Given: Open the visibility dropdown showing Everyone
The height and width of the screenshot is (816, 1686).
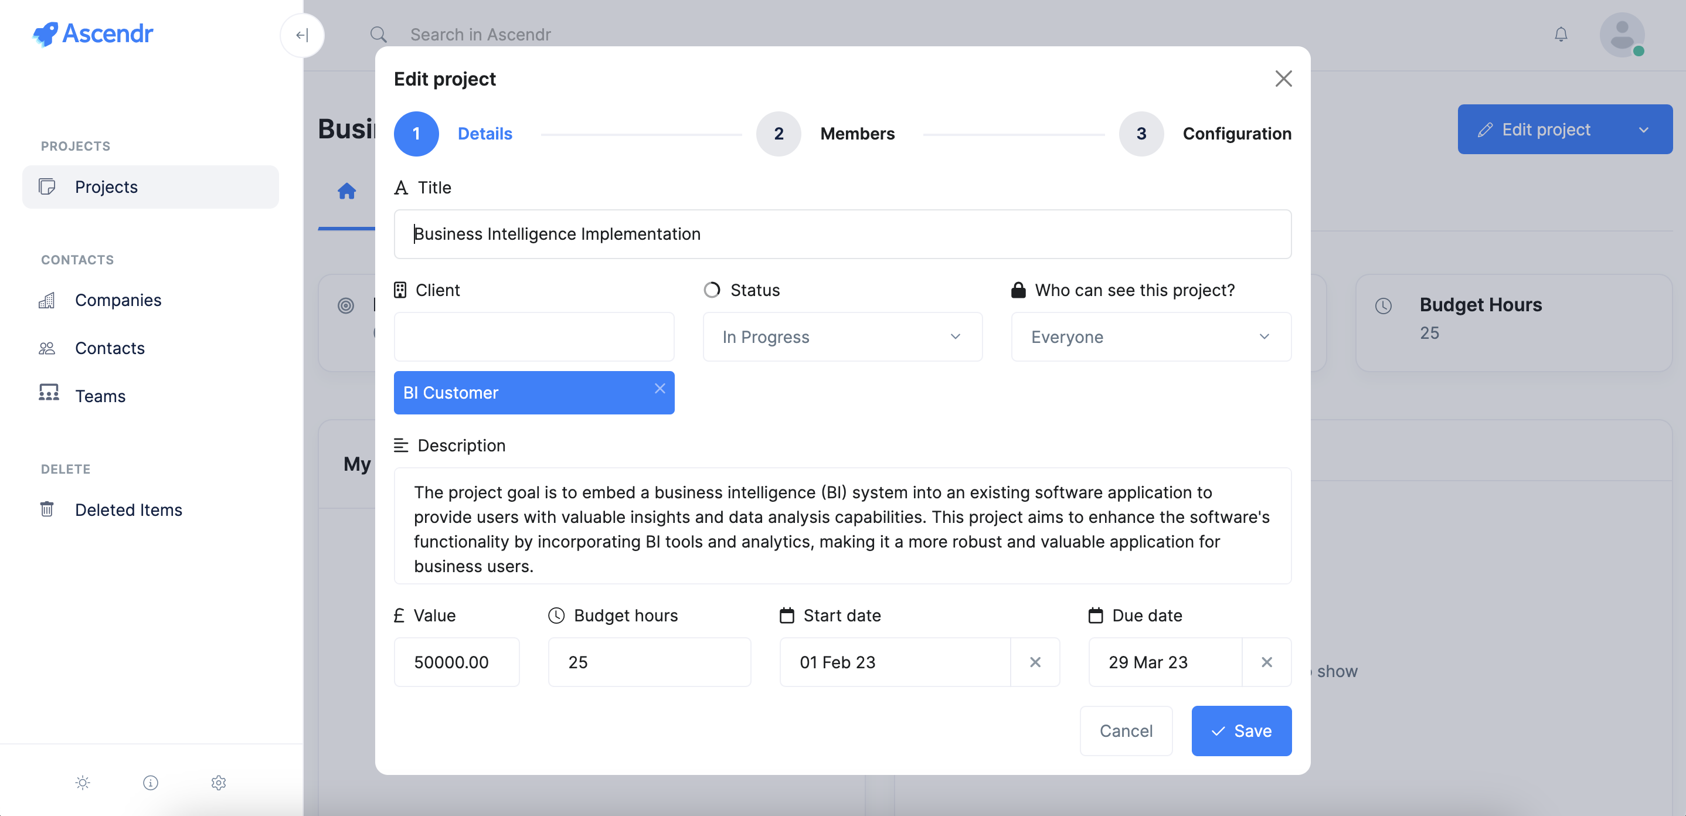Looking at the screenshot, I should tap(1151, 337).
